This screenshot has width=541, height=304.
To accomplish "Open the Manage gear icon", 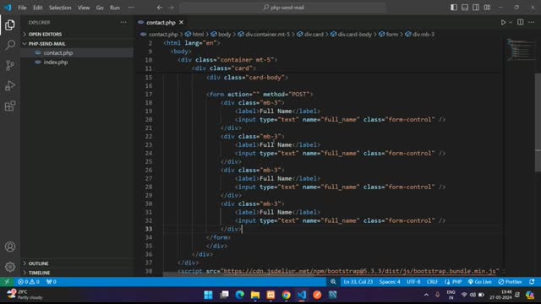I will pyautogui.click(x=10, y=267).
